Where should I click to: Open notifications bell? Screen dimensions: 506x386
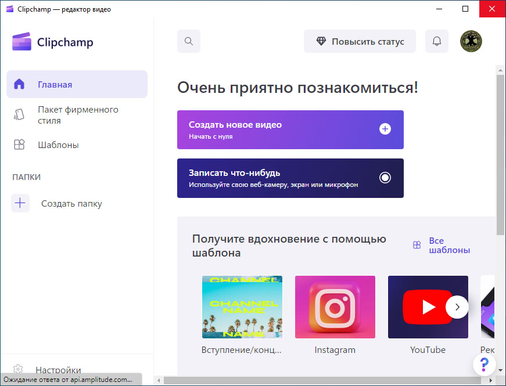(437, 41)
